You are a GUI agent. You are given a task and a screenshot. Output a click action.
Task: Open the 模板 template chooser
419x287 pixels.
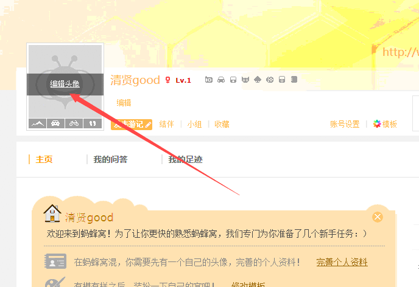385,124
